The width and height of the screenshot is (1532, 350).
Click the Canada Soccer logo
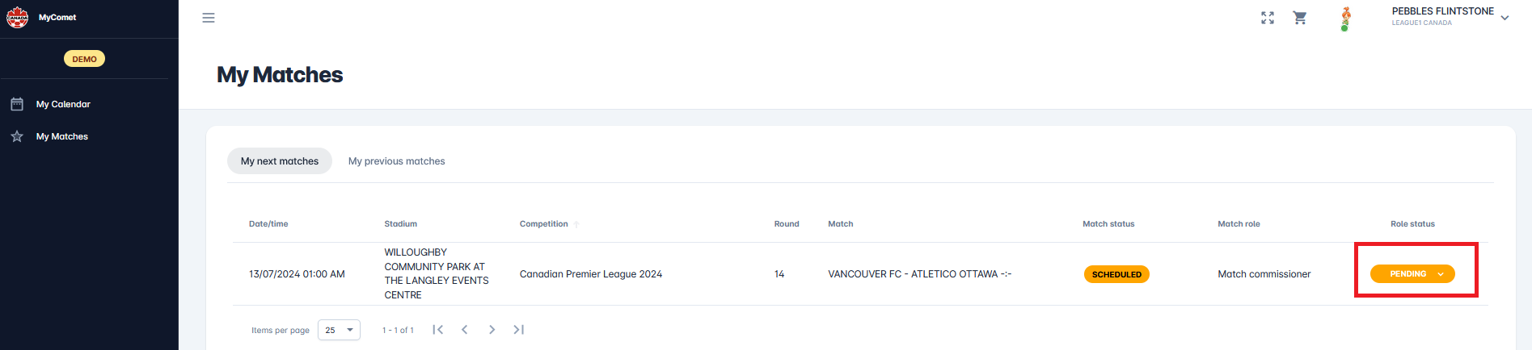[17, 17]
